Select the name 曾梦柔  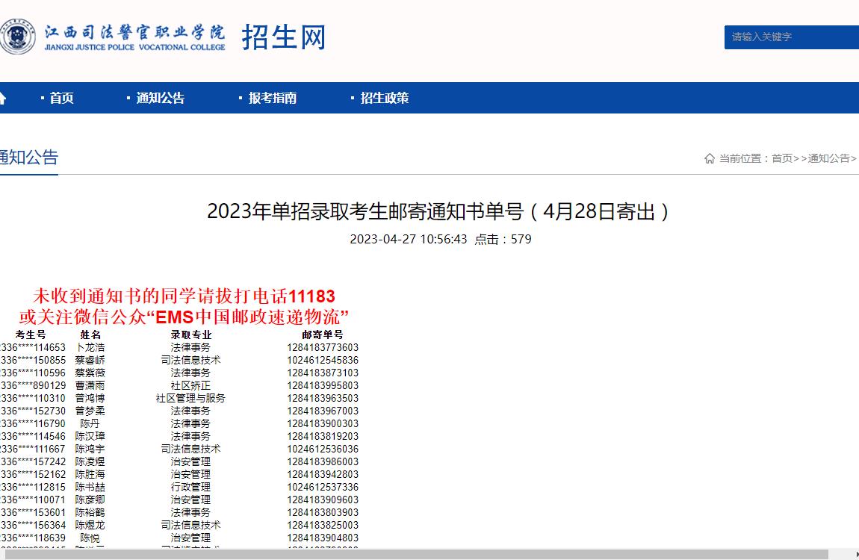coord(90,411)
